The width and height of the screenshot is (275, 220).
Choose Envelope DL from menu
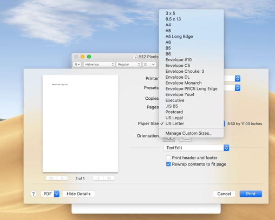[191, 77]
